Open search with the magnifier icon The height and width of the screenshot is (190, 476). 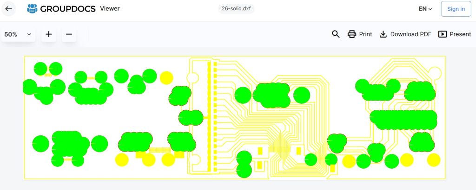click(x=336, y=34)
